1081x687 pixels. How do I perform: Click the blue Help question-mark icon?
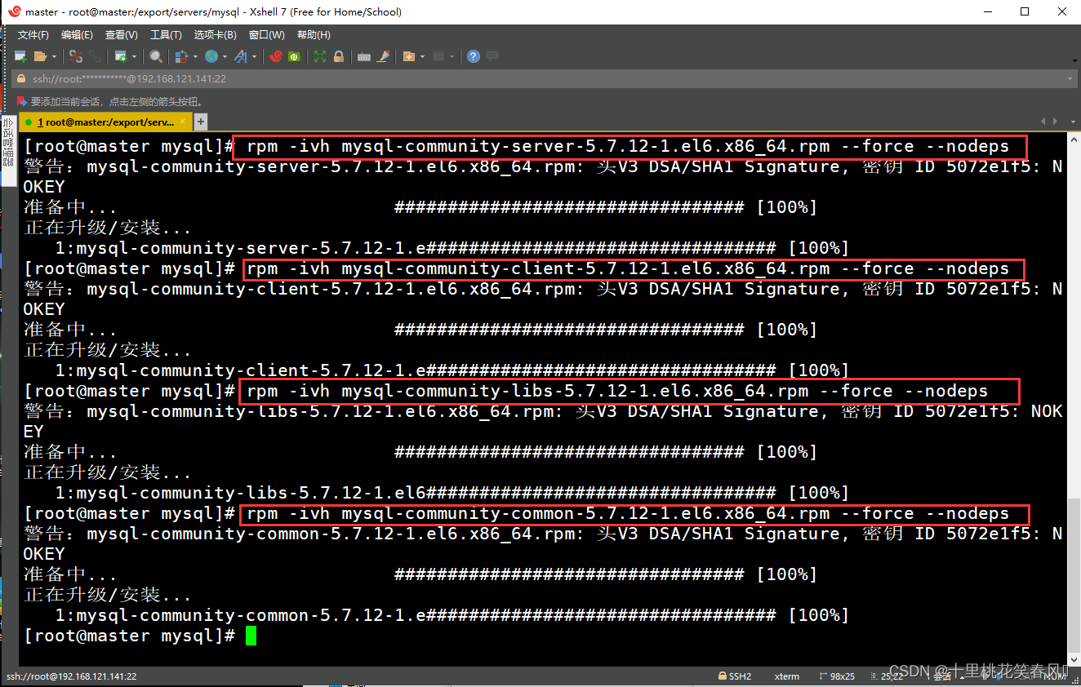474,56
